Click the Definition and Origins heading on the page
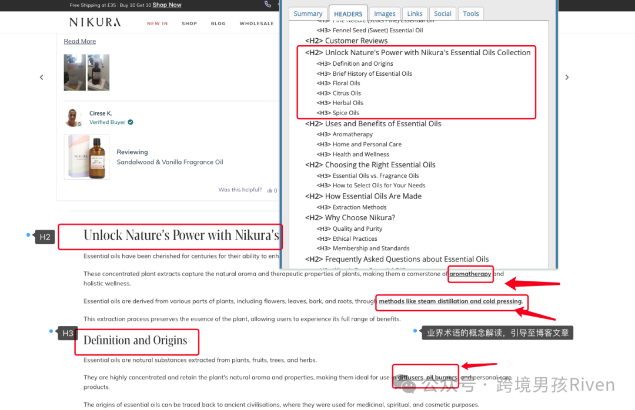Screen dimensions: 635x410 point(135,340)
